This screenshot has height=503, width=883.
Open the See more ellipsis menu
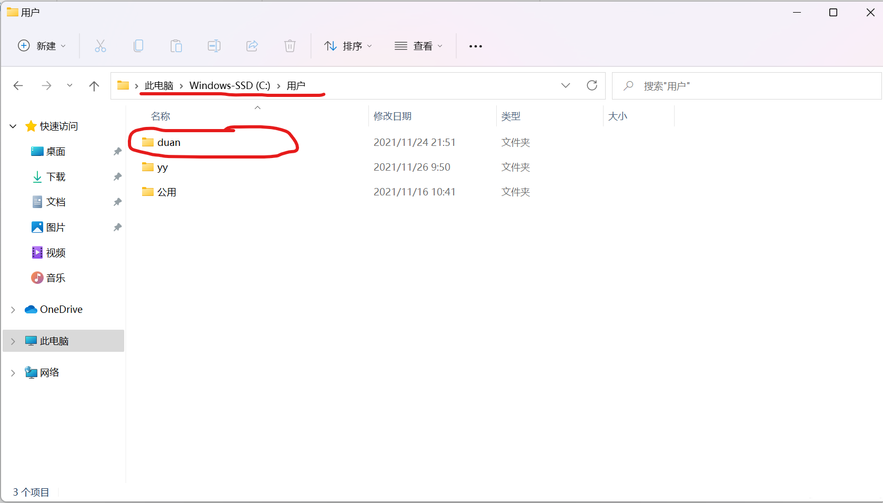tap(476, 46)
